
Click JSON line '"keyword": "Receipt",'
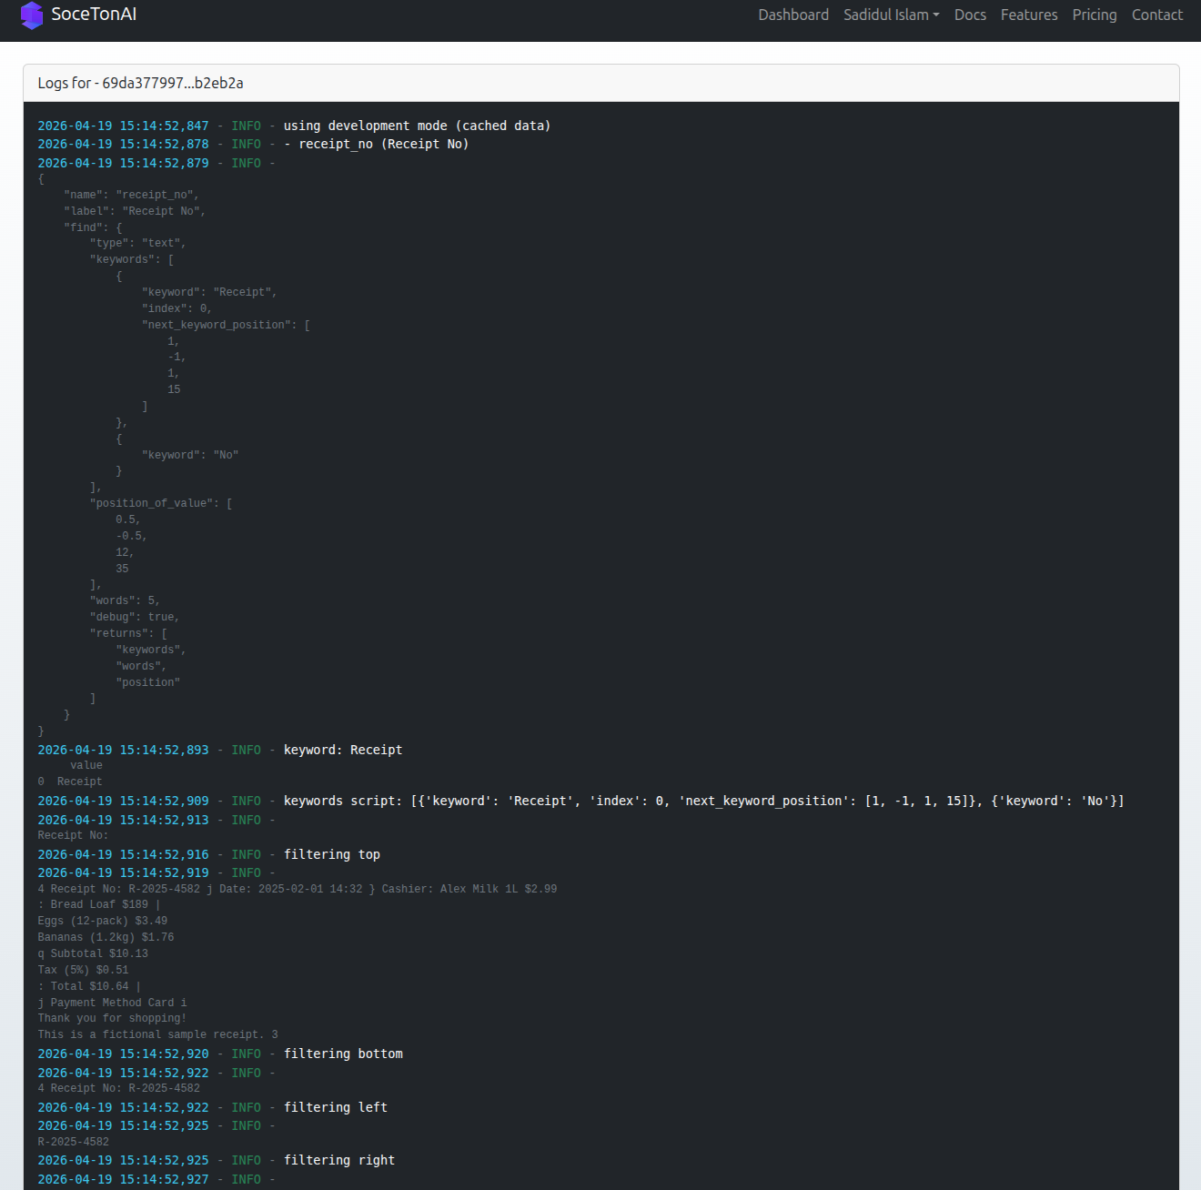pos(209,292)
